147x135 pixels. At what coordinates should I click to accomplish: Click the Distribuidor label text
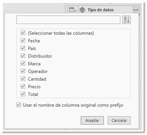click(x=40, y=56)
